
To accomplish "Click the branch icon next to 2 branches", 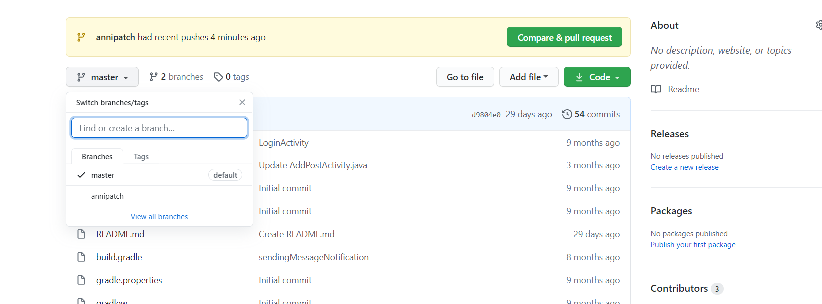I will (x=153, y=77).
